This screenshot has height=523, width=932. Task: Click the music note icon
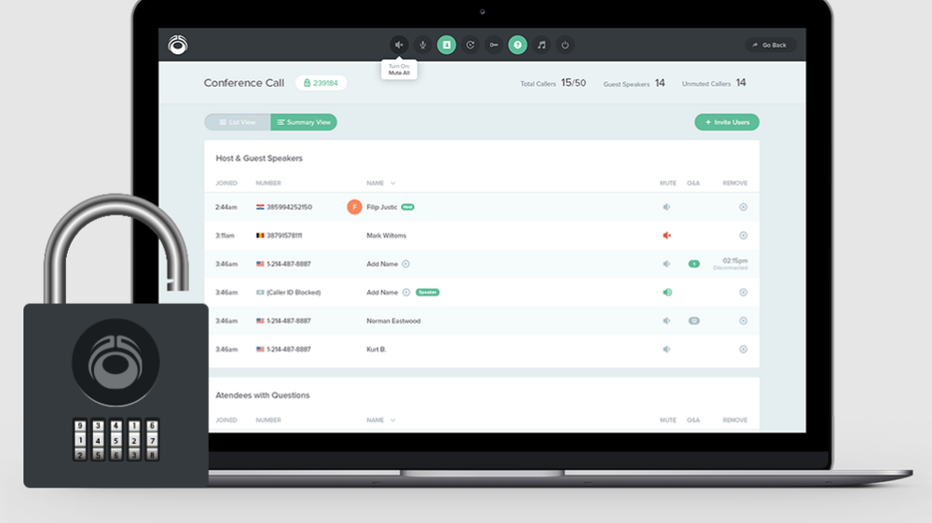(541, 45)
